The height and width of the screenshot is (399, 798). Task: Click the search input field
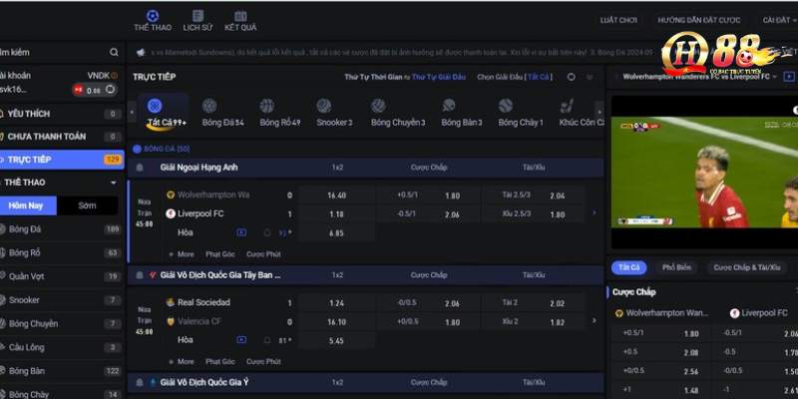pos(54,53)
